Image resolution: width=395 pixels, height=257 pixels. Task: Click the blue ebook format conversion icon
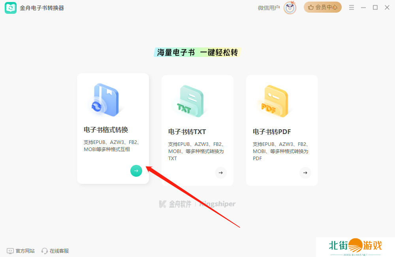[103, 100]
